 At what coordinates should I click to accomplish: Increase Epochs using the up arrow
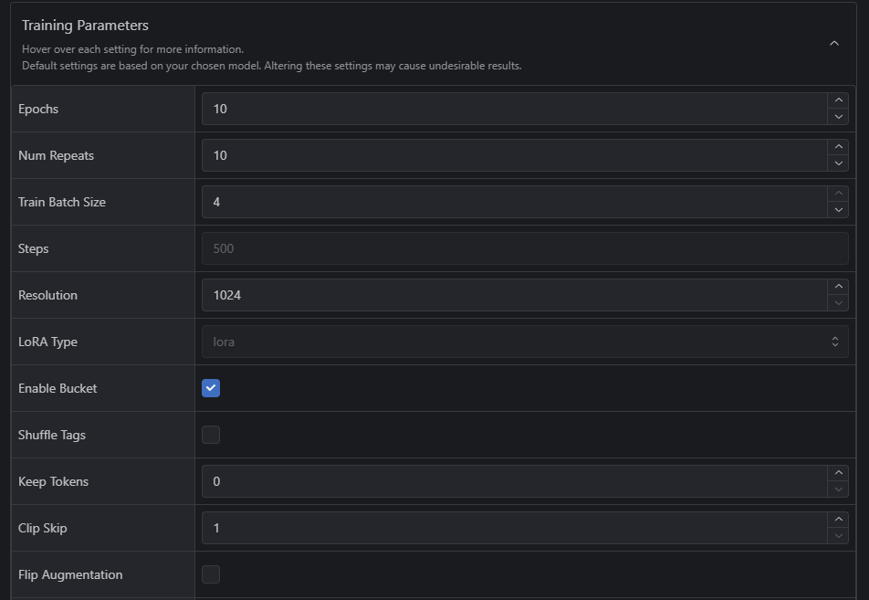tap(837, 100)
